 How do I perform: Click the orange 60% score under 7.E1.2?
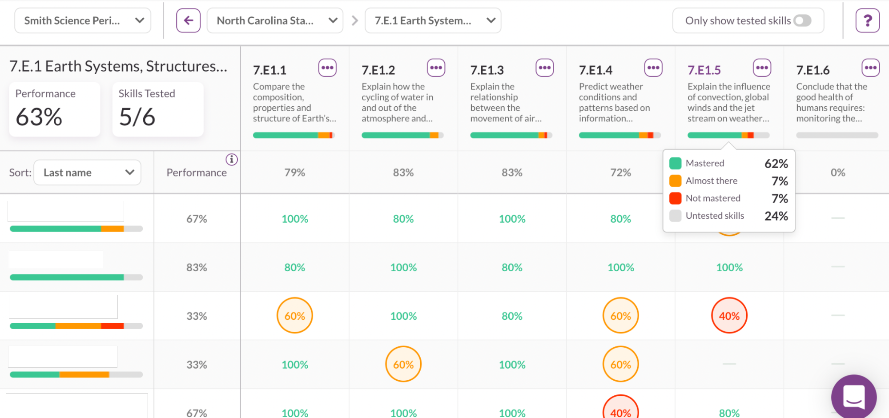tap(403, 364)
